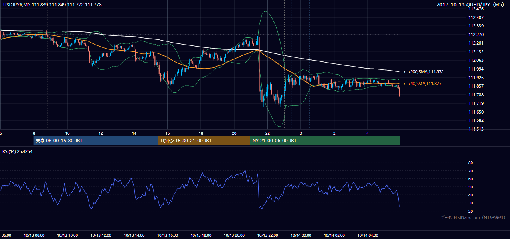Click the 10/13 20:00 date label

click(234, 235)
